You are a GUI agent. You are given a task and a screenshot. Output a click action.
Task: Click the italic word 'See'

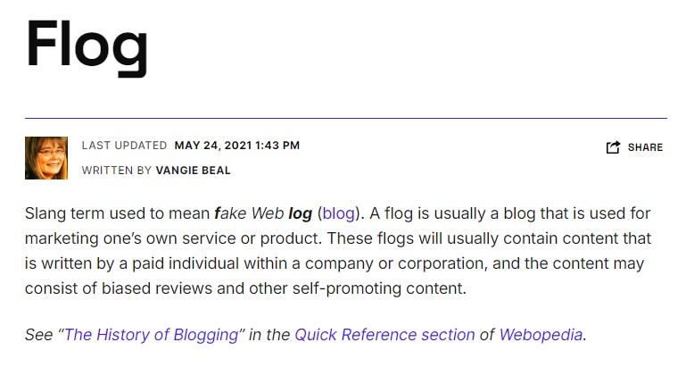[39, 335]
